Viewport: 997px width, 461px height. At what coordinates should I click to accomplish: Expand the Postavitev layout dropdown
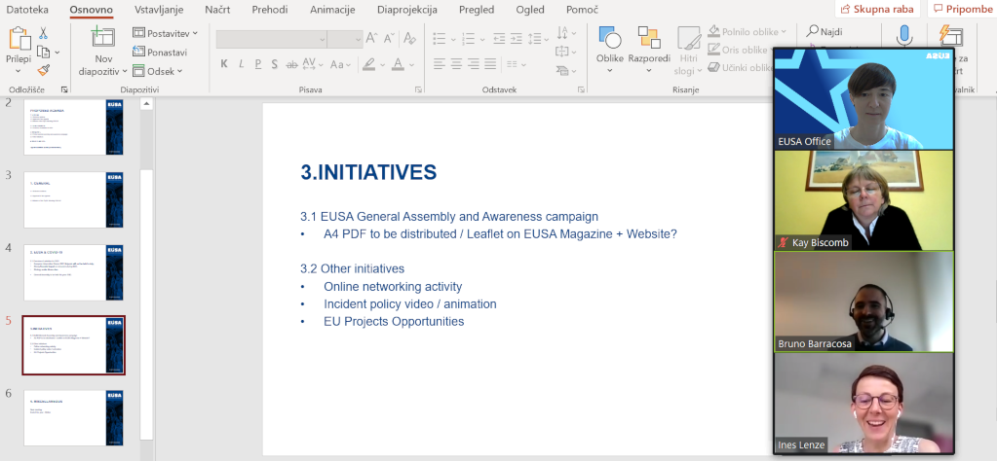pyautogui.click(x=166, y=33)
